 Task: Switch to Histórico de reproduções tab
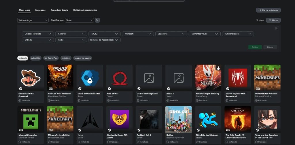click(85, 10)
